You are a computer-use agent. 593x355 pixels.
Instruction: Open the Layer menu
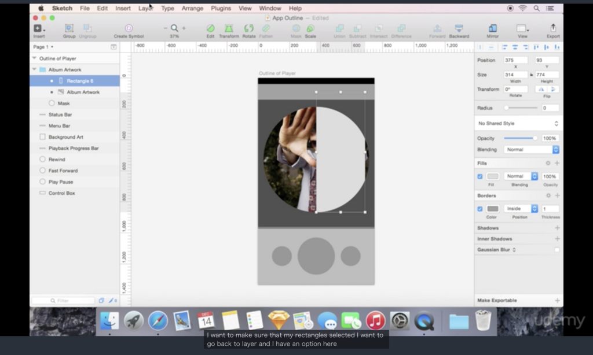145,8
